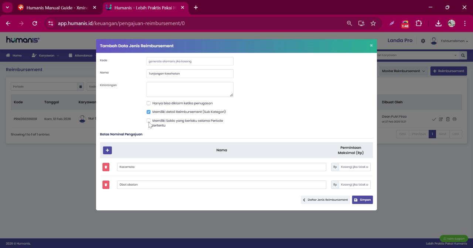Click the Obat obatan name field

click(222, 185)
